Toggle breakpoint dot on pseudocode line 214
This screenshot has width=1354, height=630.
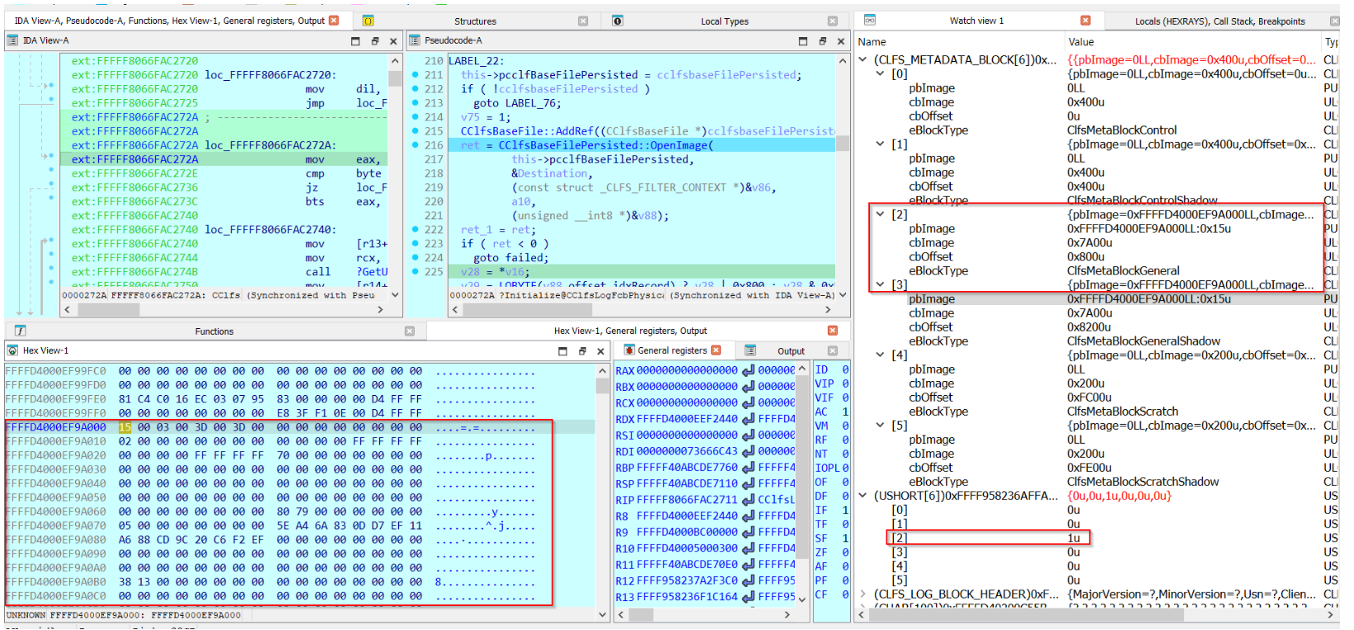tap(416, 117)
